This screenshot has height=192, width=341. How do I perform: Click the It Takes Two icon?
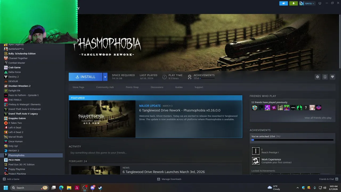tap(6, 123)
